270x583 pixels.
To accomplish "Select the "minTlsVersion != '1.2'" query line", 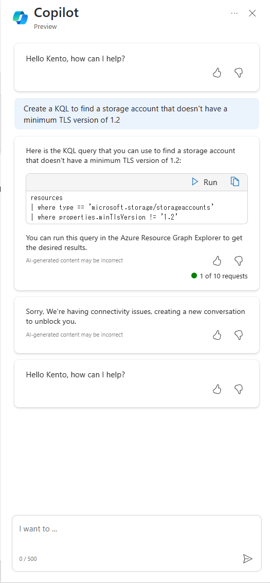I will [x=104, y=217].
